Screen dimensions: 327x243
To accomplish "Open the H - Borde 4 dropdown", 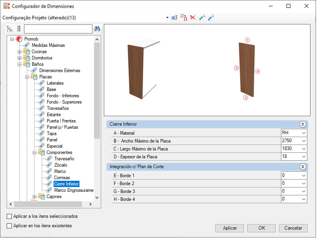I will (304, 199).
